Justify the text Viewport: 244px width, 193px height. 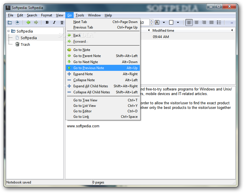pos(211,22)
